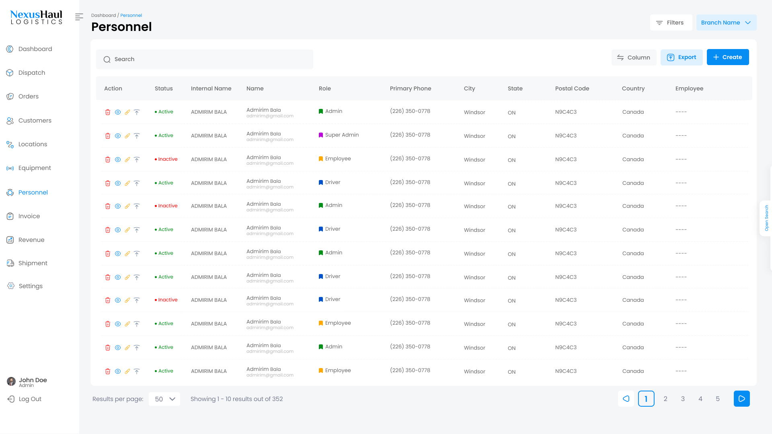Open the Open Search side tab
The height and width of the screenshot is (434, 772).
pyautogui.click(x=766, y=218)
